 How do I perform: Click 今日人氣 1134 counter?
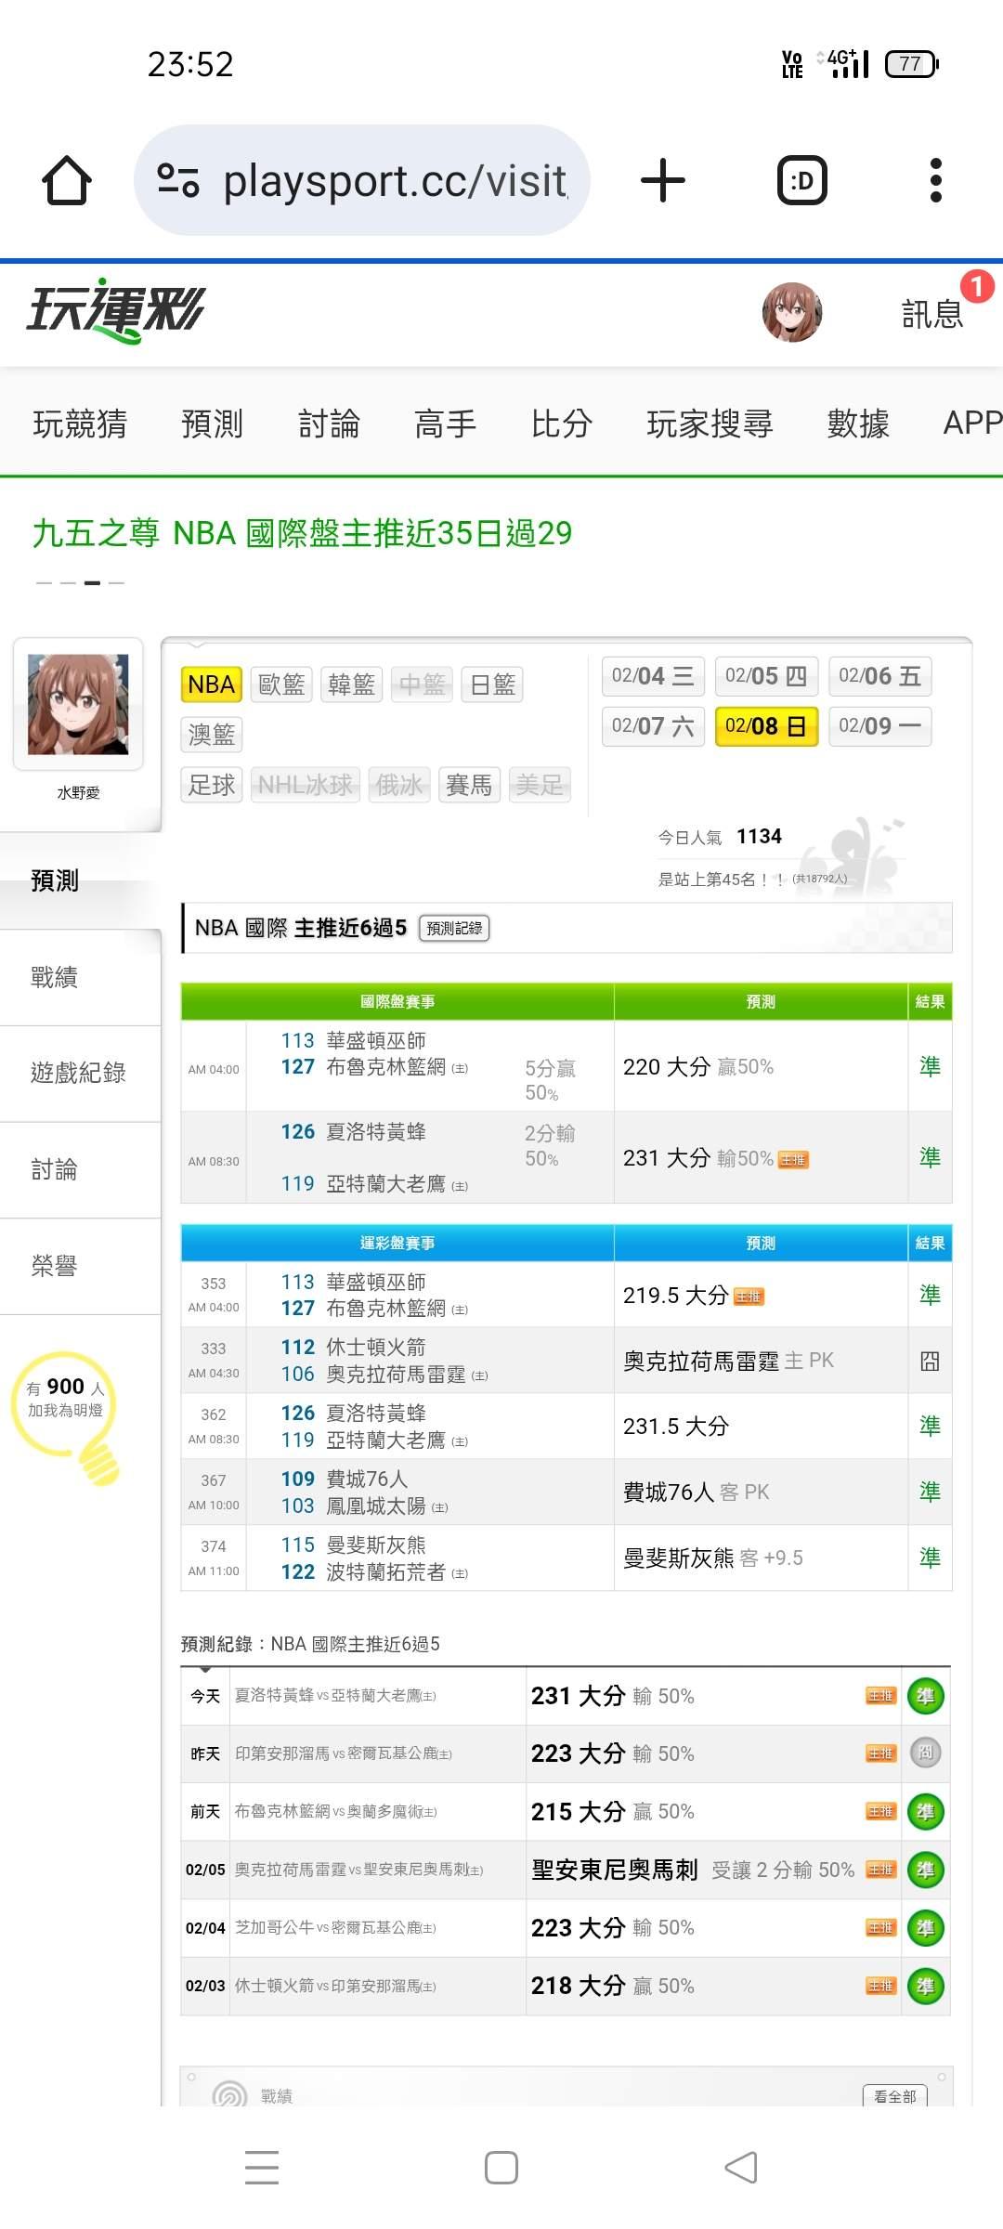[721, 837]
